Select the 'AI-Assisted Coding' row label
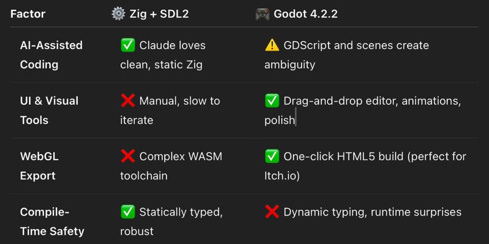The height and width of the screenshot is (244, 489). [x=51, y=55]
